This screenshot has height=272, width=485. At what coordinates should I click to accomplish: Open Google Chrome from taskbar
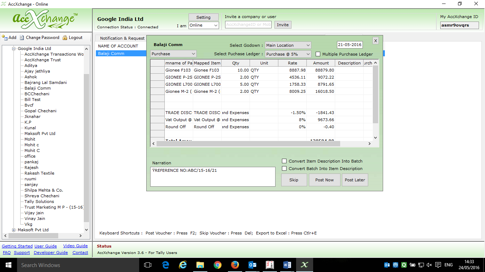click(218, 265)
